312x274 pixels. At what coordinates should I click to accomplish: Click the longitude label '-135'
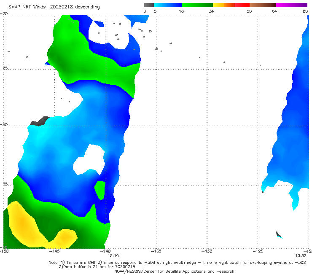pyautogui.click(x=156, y=251)
